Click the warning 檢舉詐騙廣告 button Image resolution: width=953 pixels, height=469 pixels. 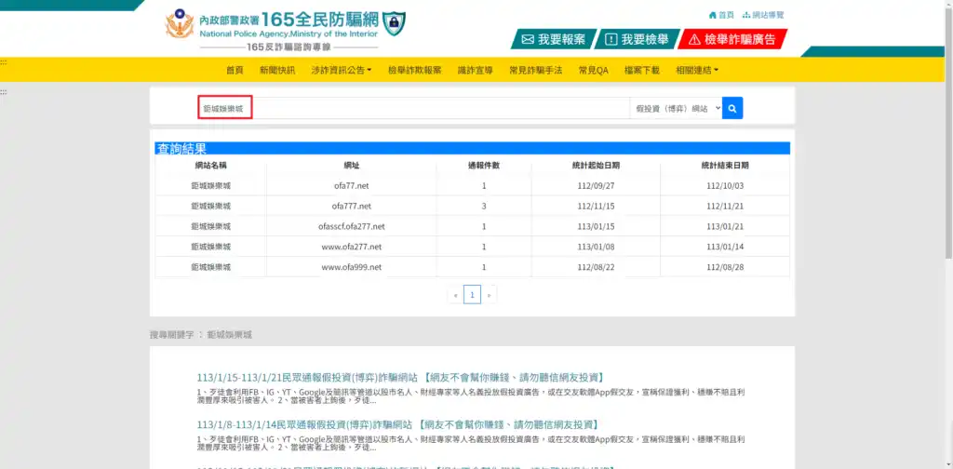(732, 39)
